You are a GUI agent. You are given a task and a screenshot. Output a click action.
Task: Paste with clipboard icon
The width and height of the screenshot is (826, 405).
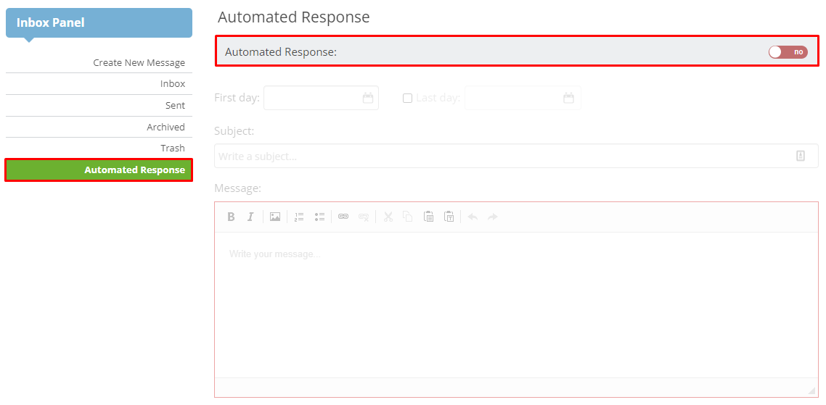[x=429, y=217]
